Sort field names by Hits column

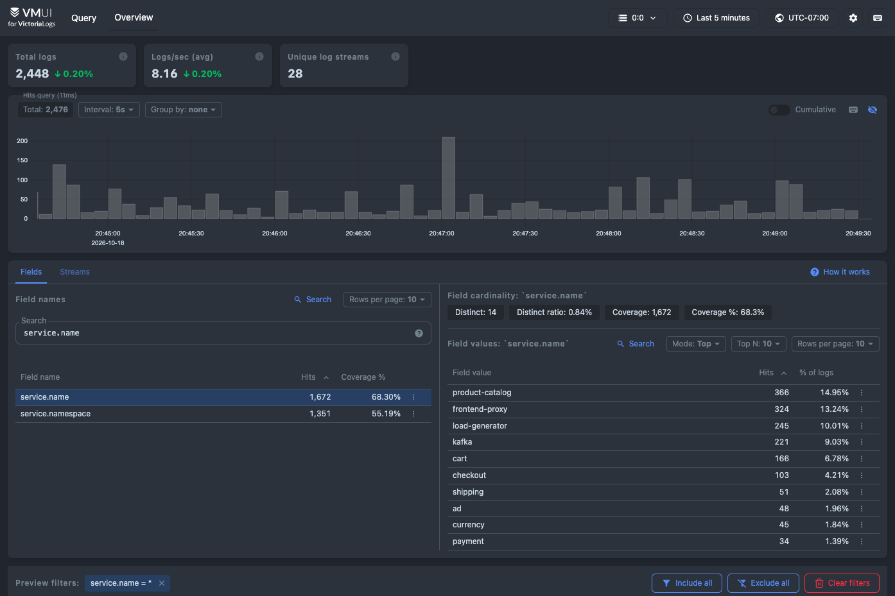click(x=315, y=377)
